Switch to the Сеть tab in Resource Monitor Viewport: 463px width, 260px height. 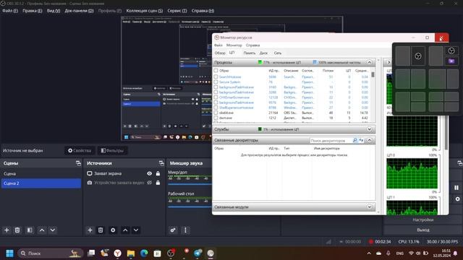tap(278, 53)
